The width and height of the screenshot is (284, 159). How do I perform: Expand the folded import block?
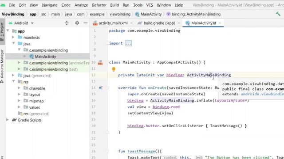point(128,43)
